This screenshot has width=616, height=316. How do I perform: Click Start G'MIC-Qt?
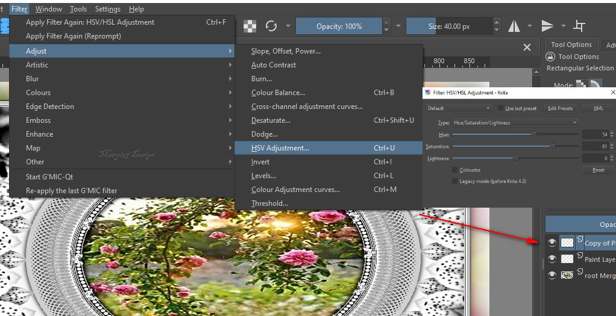coord(122,176)
